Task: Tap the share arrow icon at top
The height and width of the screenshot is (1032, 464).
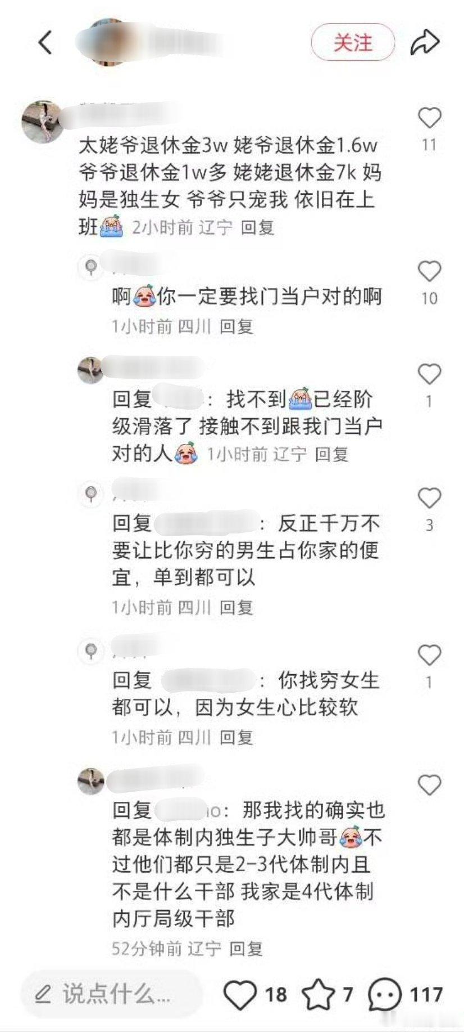Action: click(x=425, y=42)
